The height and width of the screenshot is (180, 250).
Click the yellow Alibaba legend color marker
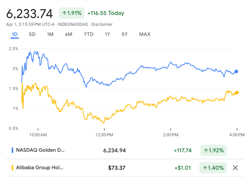point(12,168)
